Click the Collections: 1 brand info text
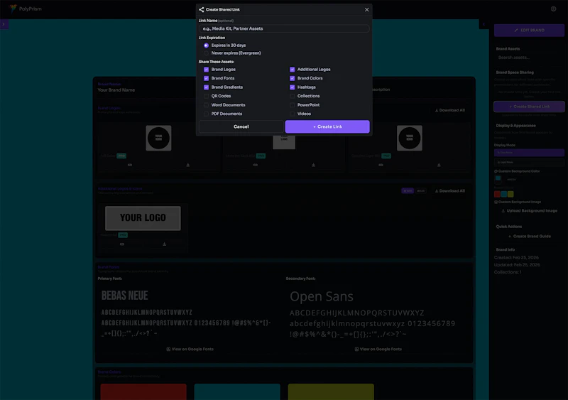 pos(508,272)
